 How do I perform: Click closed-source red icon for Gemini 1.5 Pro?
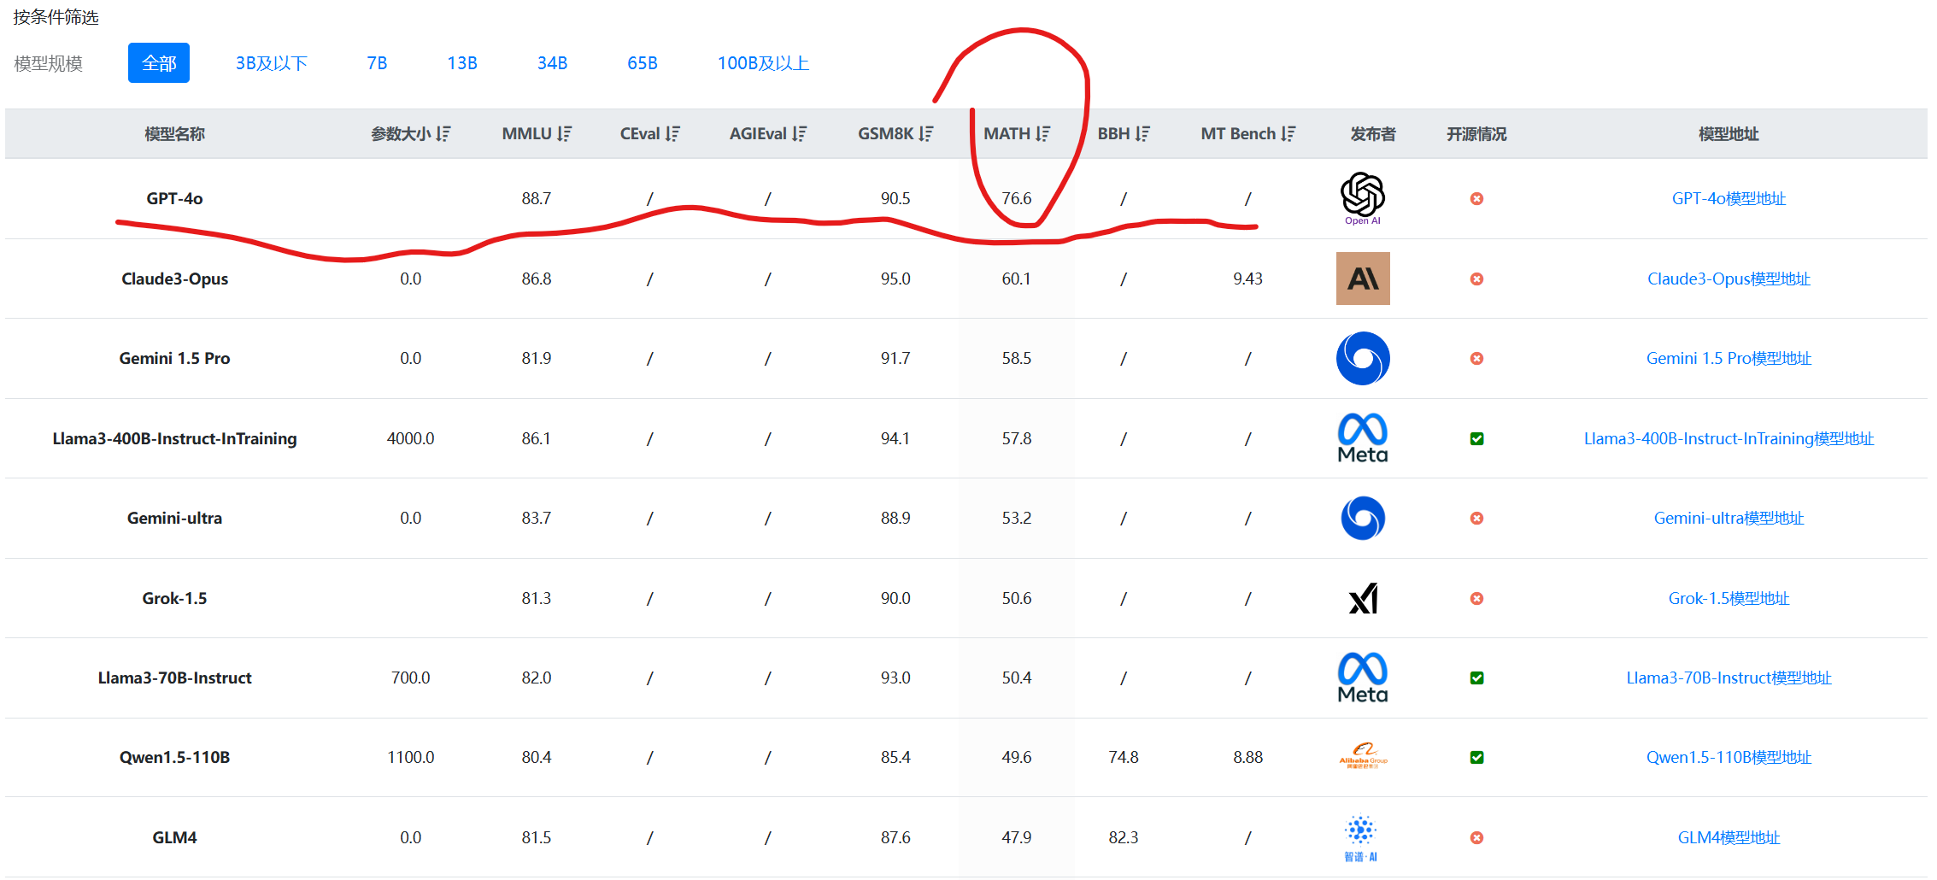click(x=1476, y=358)
